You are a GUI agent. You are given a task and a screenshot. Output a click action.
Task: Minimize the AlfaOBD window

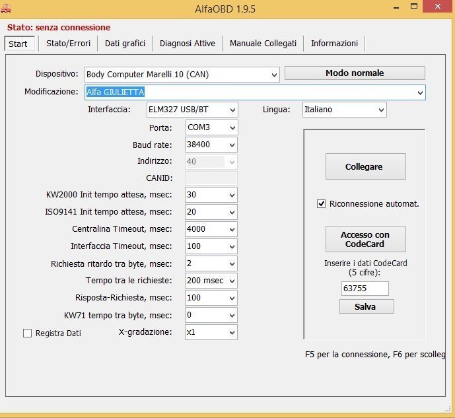[x=396, y=7]
